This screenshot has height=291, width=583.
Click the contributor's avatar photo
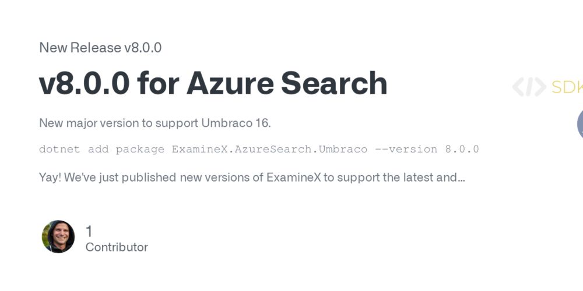(58, 237)
